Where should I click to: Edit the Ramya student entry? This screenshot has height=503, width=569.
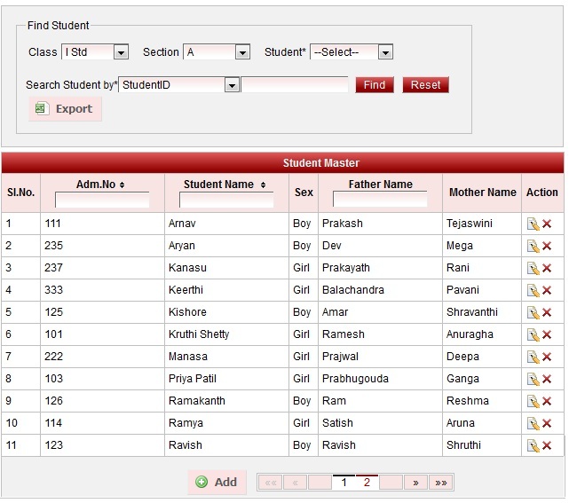533,423
